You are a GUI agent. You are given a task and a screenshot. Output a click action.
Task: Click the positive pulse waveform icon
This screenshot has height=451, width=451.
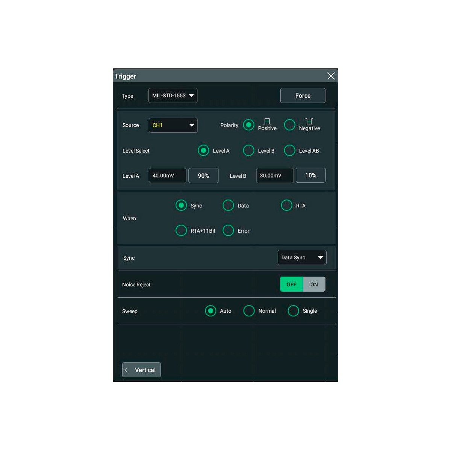(267, 121)
